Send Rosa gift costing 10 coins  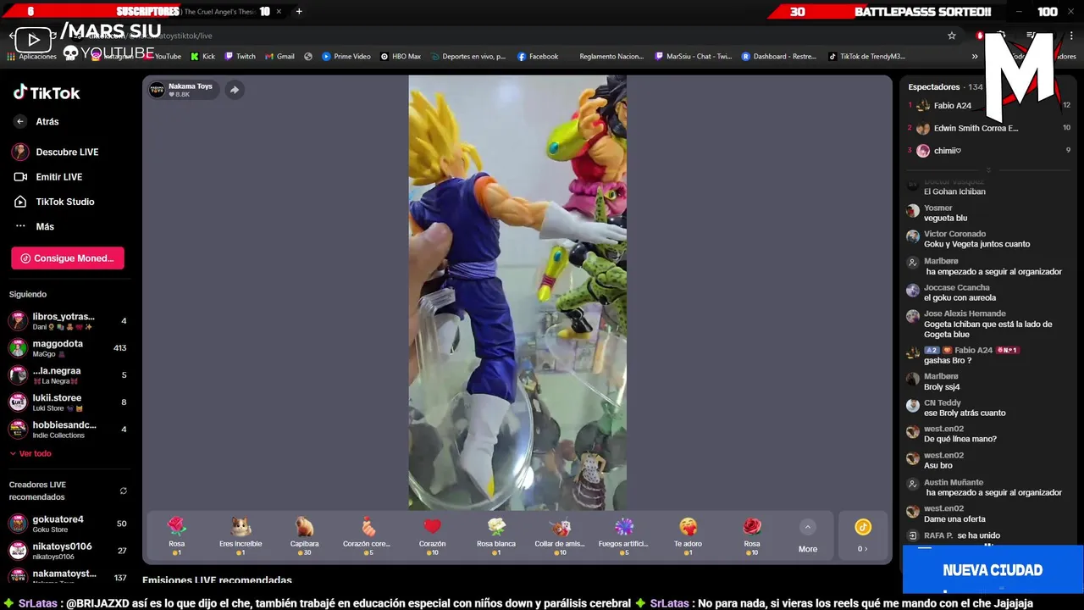point(752,535)
